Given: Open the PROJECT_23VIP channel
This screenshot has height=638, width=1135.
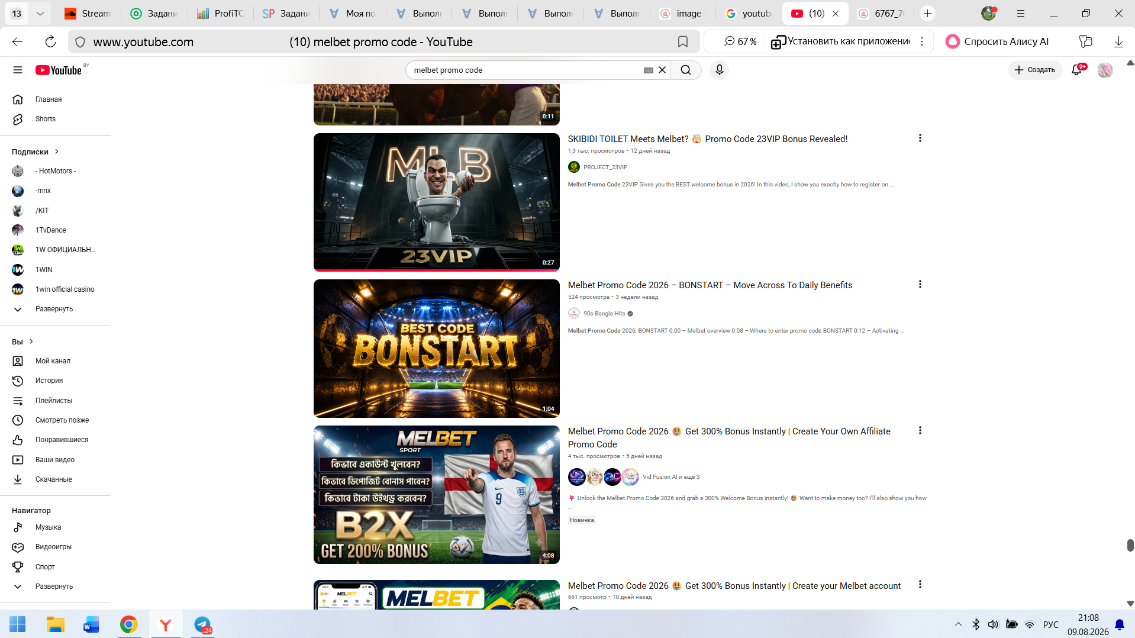Looking at the screenshot, I should click(605, 167).
